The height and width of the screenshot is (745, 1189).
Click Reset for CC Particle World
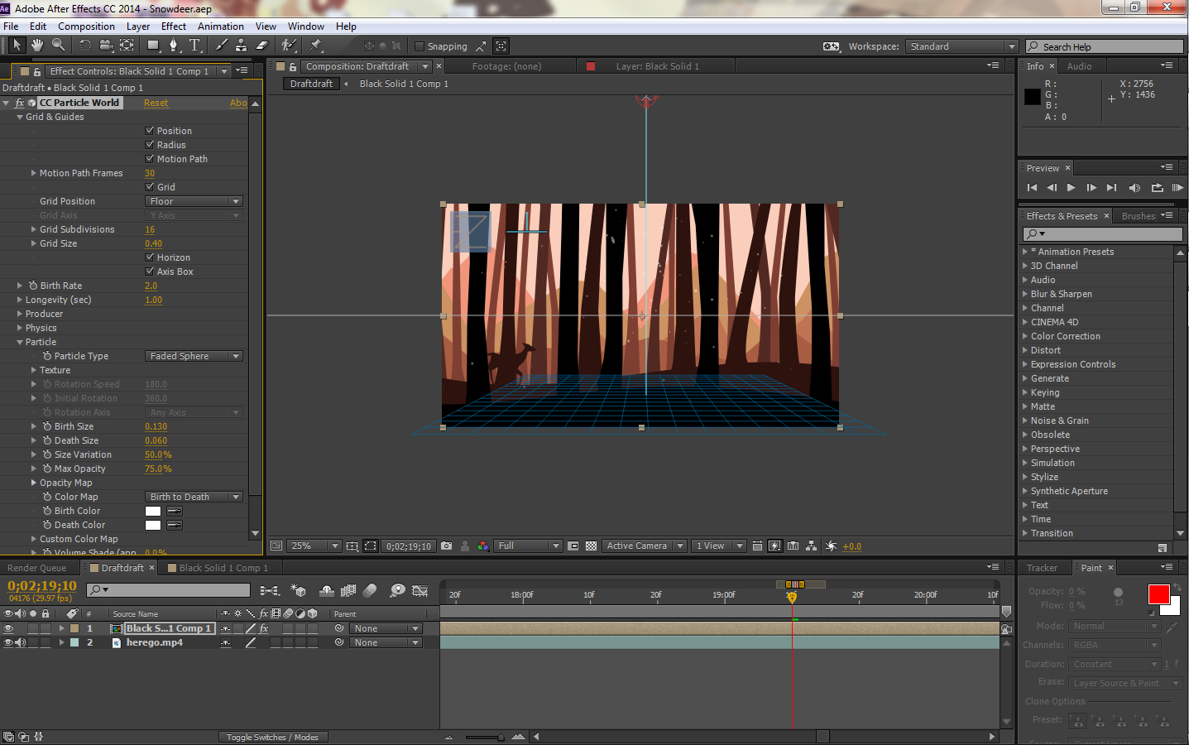(x=156, y=103)
